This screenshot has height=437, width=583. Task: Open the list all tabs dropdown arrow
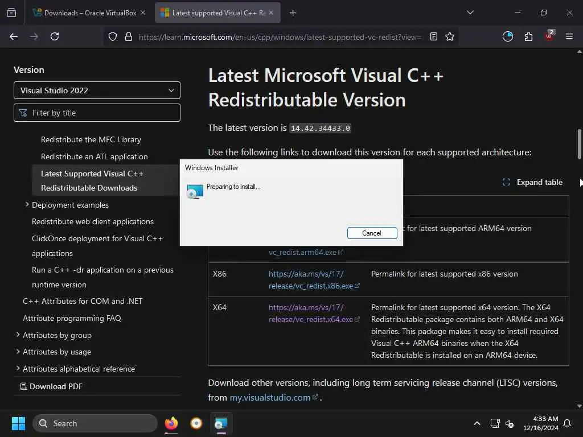click(470, 13)
